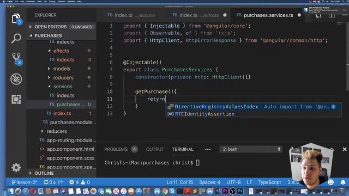Open the Extensions view in the activity bar
This screenshot has height=196, width=349.
click(x=16, y=99)
